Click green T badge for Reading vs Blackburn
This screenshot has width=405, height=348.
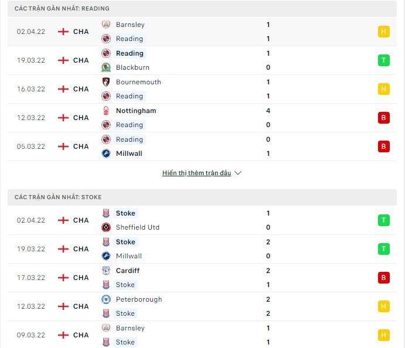(x=383, y=60)
